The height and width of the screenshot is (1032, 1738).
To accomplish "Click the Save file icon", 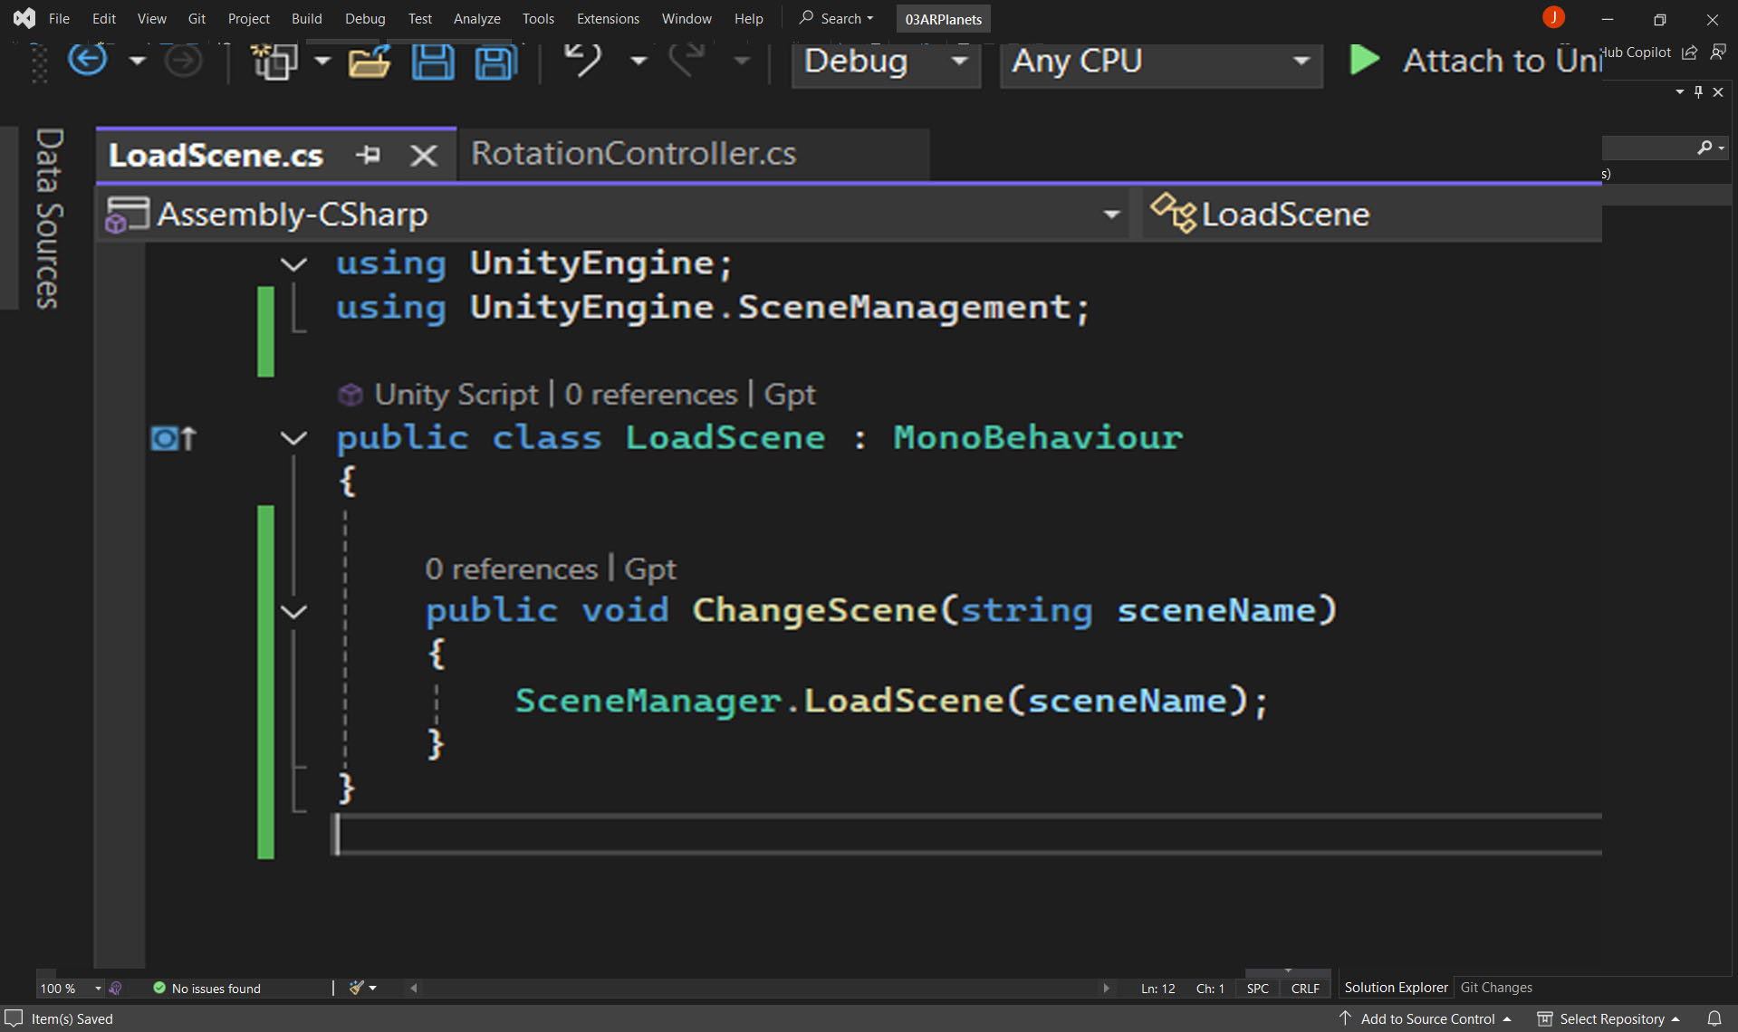I will click(433, 62).
